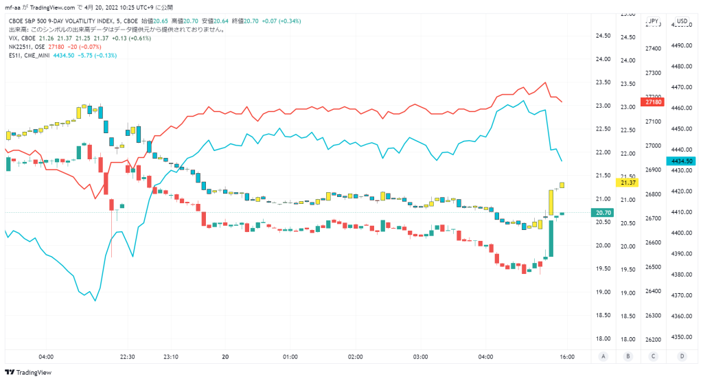Select the NK2251!, OSE legend row
The width and height of the screenshot is (703, 381).
(55, 47)
